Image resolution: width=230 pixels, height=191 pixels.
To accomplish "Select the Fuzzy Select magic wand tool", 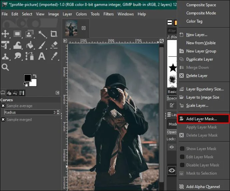I will (42, 34).
